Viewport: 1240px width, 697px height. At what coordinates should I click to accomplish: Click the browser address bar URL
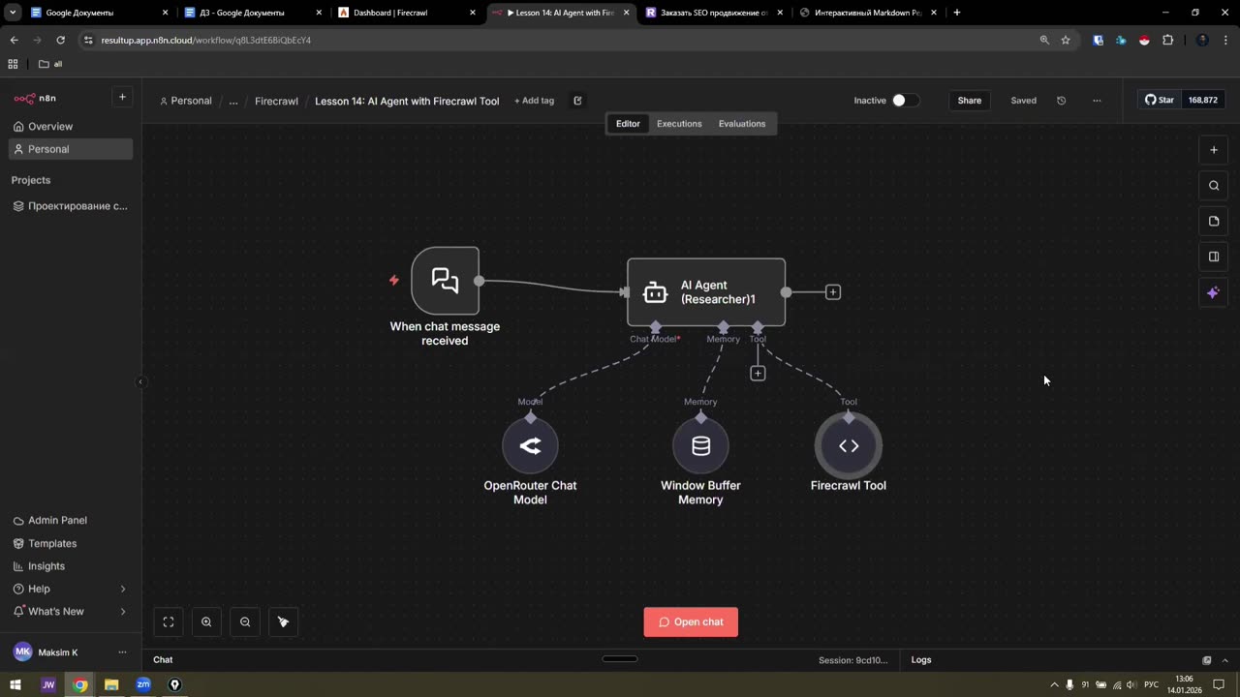click(x=206, y=40)
